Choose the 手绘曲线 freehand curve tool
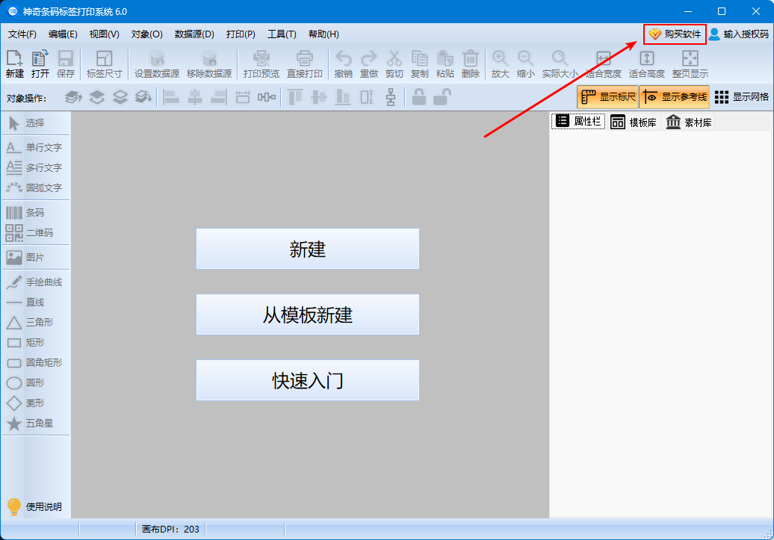The image size is (774, 540). [x=35, y=282]
